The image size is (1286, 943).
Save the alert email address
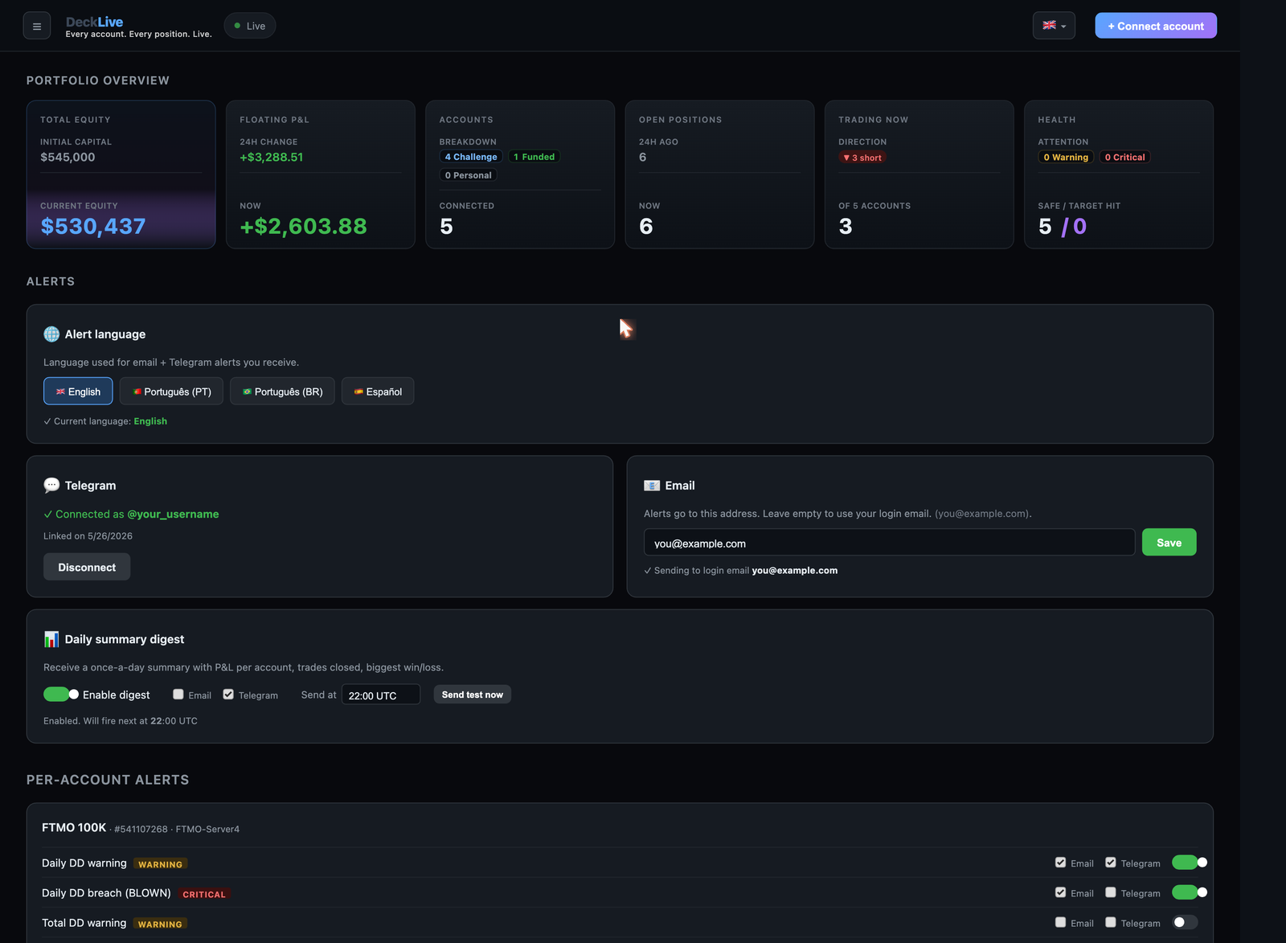(1169, 543)
